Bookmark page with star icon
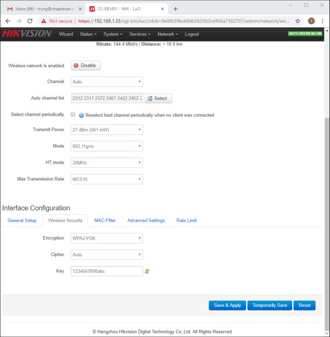Image resolution: width=330 pixels, height=337 pixels. click(298, 21)
